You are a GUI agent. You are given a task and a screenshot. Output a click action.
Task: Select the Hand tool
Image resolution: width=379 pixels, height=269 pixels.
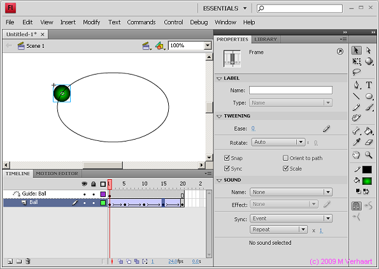click(356, 155)
